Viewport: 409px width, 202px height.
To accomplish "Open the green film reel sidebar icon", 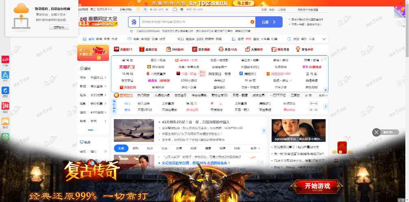I will [x=5, y=137].
